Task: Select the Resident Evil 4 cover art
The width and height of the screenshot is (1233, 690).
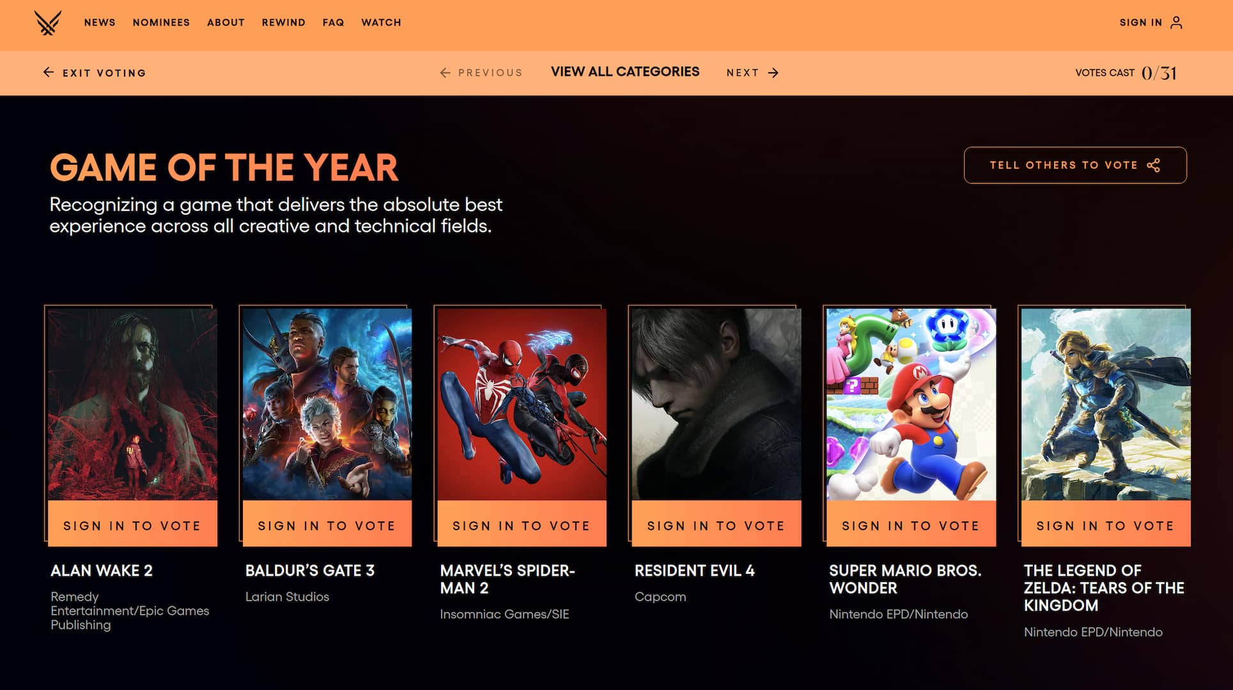Action: click(x=717, y=404)
